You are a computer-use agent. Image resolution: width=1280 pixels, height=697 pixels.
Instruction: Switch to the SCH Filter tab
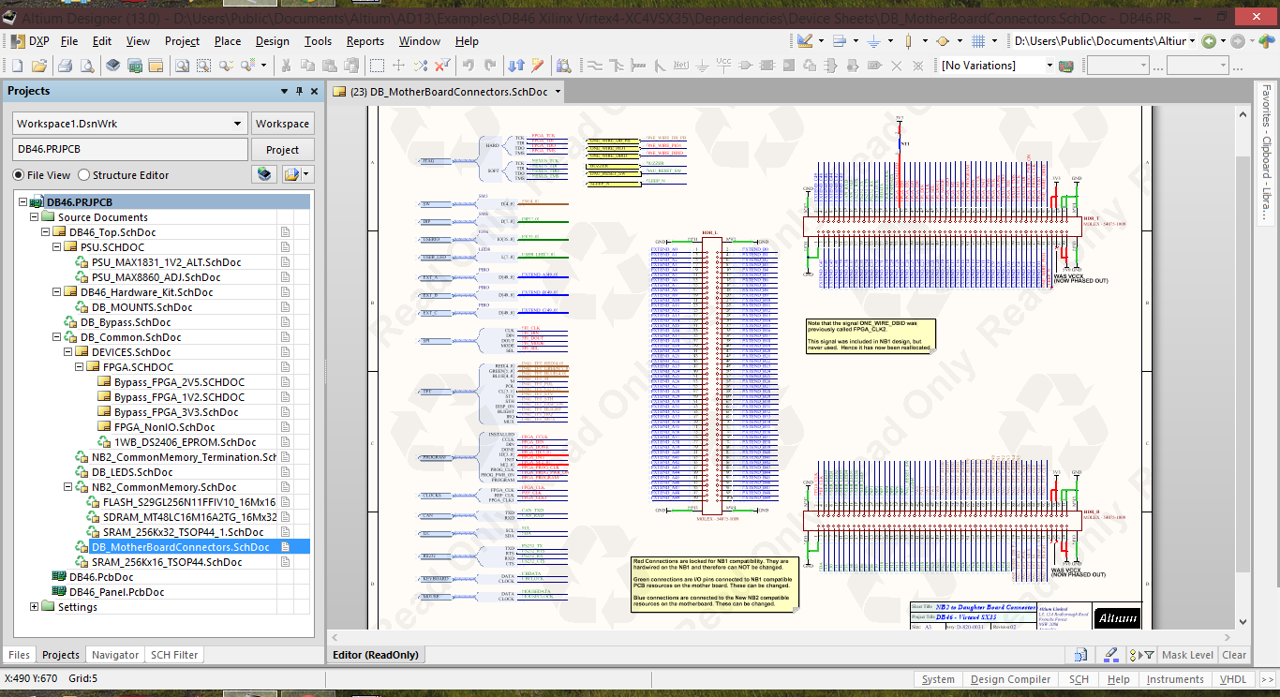(174, 655)
